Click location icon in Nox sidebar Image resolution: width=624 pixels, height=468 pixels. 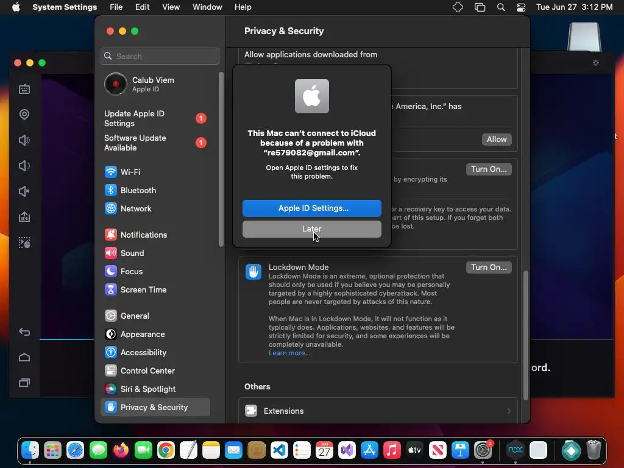tap(24, 115)
